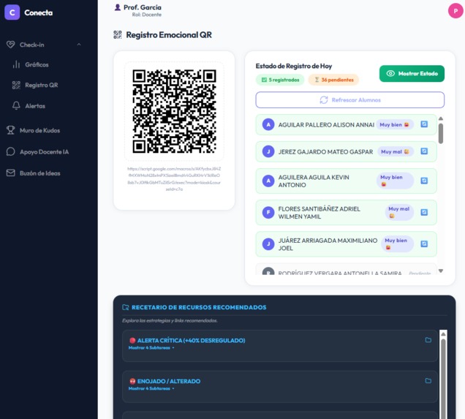The image size is (465, 419).
Task: Click avatar F of FLORES SANTIBÁÑEZ
Action: [268, 212]
